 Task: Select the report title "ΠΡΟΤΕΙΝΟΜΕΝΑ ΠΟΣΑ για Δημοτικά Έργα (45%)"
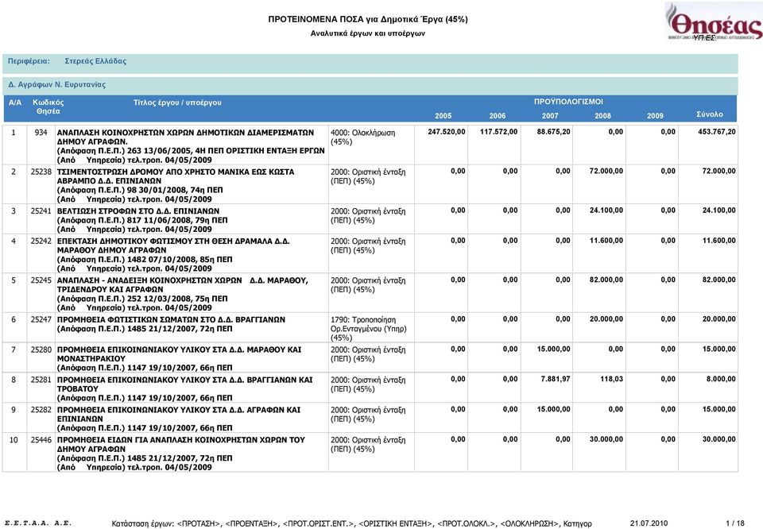(368, 19)
